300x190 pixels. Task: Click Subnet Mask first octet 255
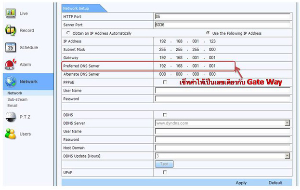(163, 49)
